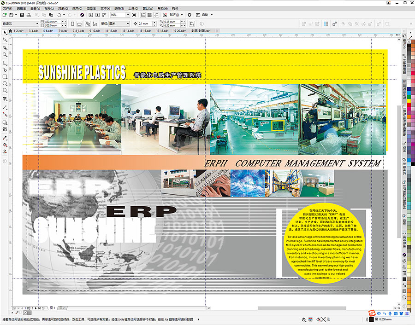Select the Crop tool
The width and height of the screenshot is (415, 325).
click(5, 47)
